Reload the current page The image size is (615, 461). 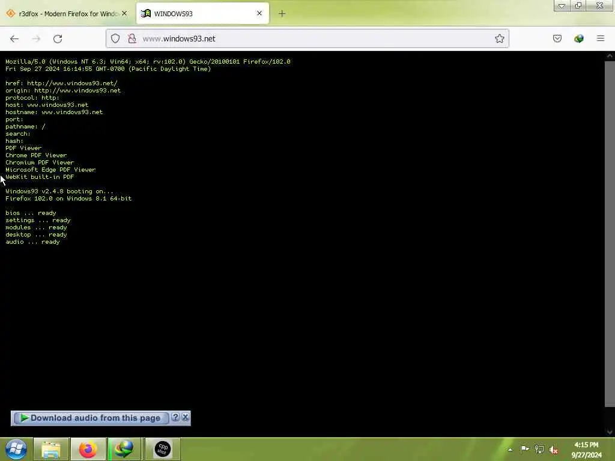click(x=58, y=38)
